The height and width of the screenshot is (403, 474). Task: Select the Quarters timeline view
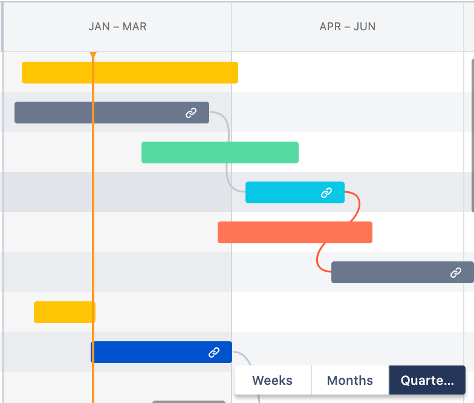pos(427,380)
